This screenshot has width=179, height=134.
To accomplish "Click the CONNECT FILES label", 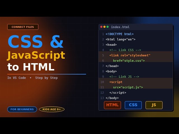I will click(x=23, y=27).
